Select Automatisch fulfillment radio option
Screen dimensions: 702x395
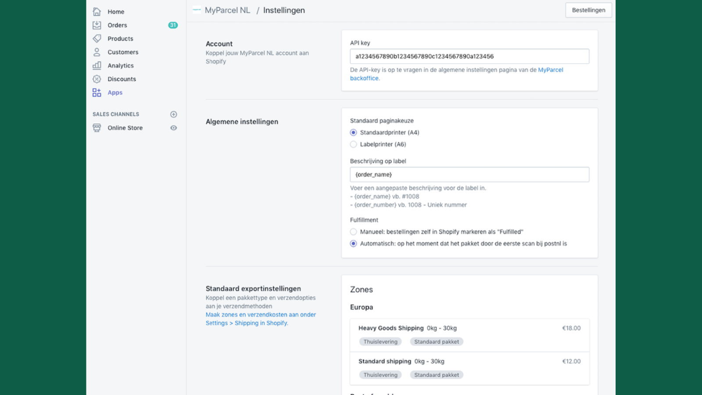[353, 244]
